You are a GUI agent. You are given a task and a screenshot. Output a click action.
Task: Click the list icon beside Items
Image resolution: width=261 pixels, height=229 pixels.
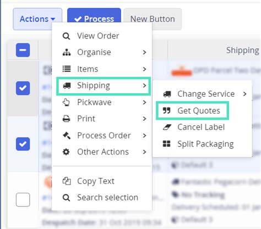click(67, 69)
